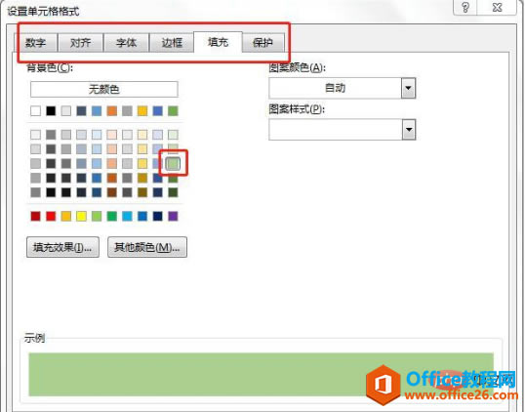Go to the 保护 tab
Screen dimensions: 525x412
tap(262, 43)
